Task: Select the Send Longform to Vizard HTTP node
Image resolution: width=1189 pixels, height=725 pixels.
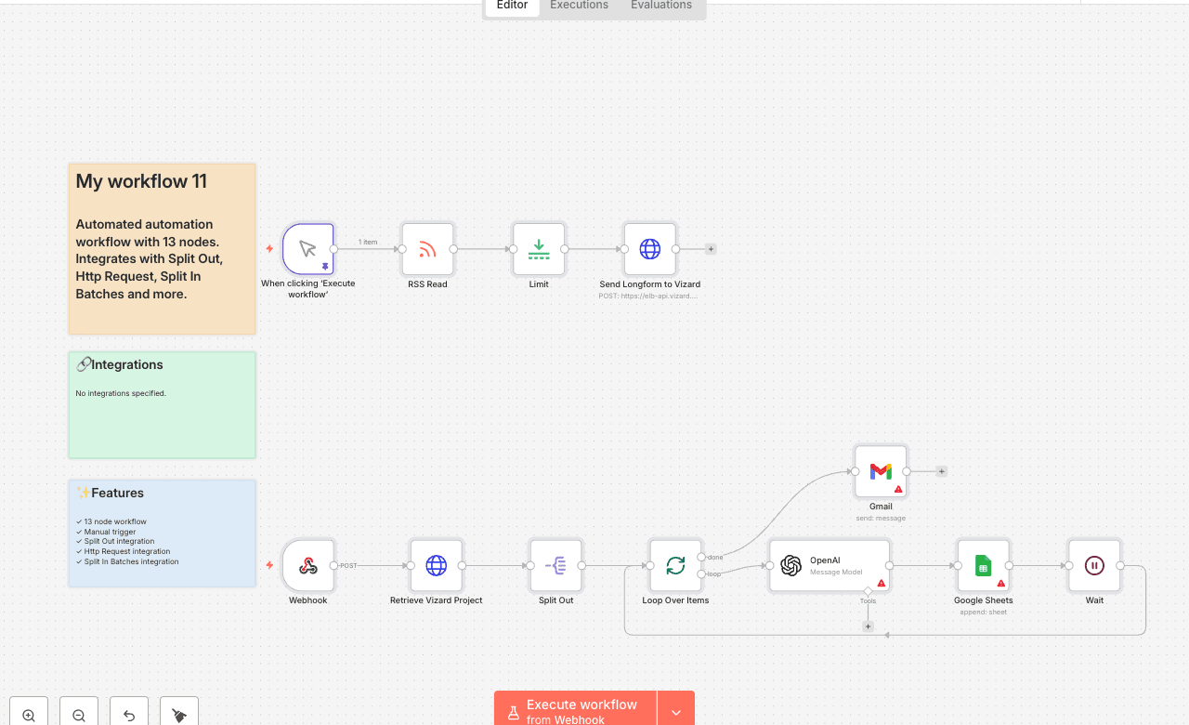Action: pyautogui.click(x=649, y=249)
